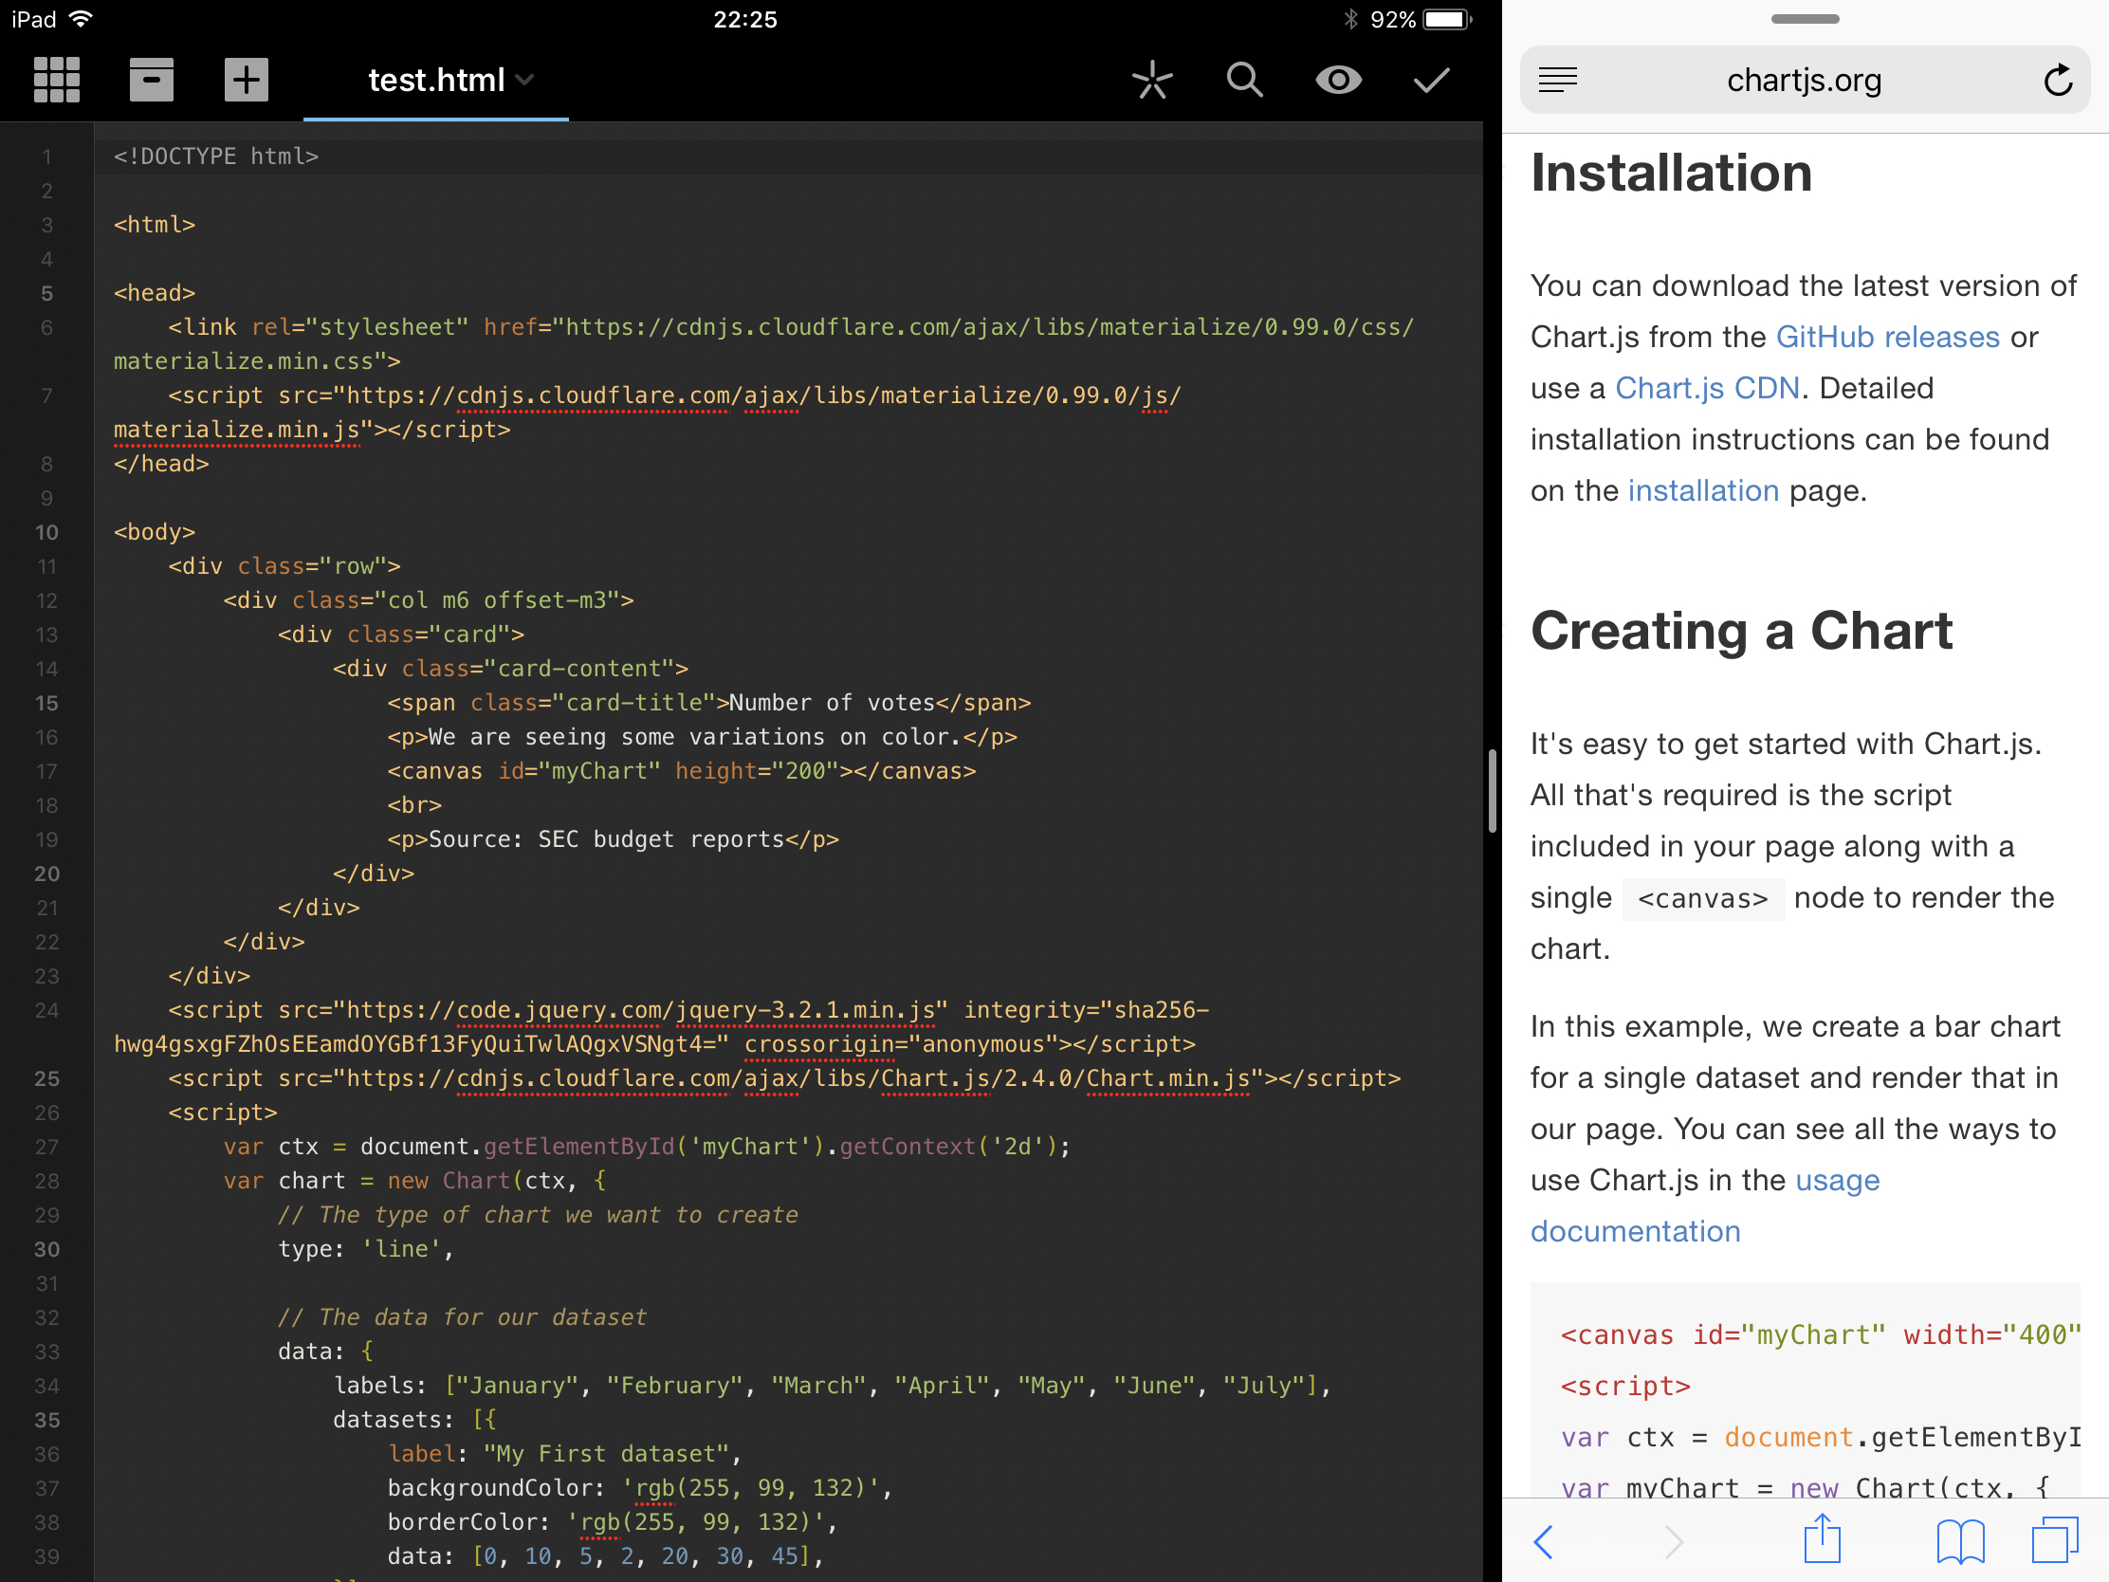2109x1582 pixels.
Task: Select line number 10 in gutter
Action: (46, 532)
